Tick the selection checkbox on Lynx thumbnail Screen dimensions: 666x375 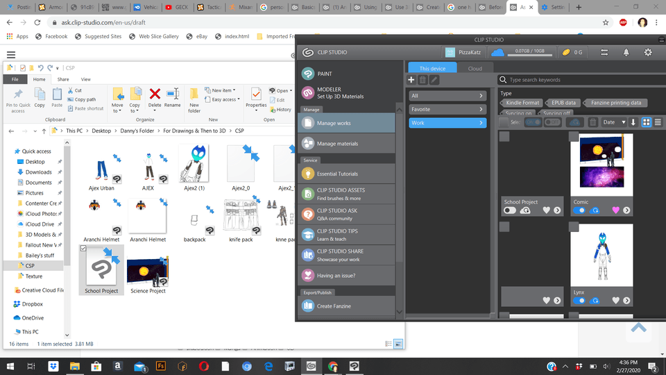pos(574,228)
